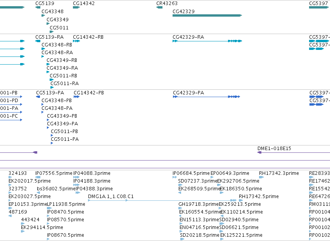The width and height of the screenshot is (330, 241).
Task: Open the CG5011-RA transcript
Action: pos(65,83)
